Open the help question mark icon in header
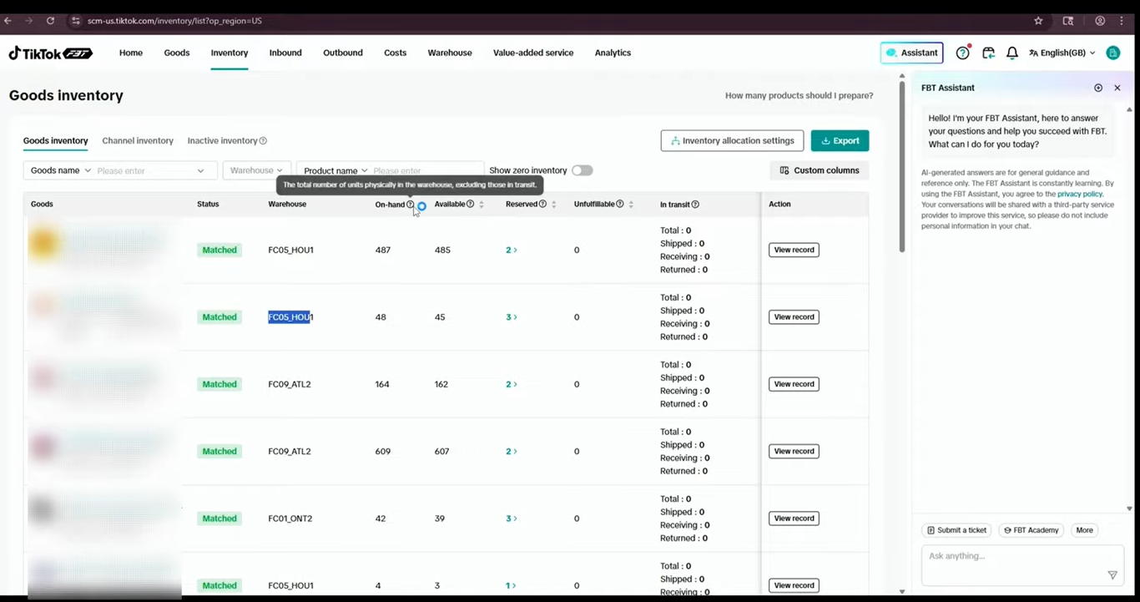The height and width of the screenshot is (602, 1140). click(x=962, y=53)
